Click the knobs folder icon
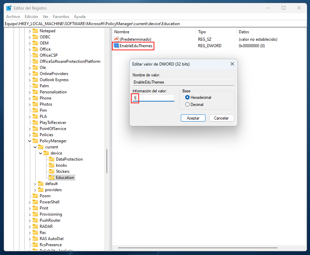Image resolution: width=310 pixels, height=255 pixels. (x=52, y=165)
